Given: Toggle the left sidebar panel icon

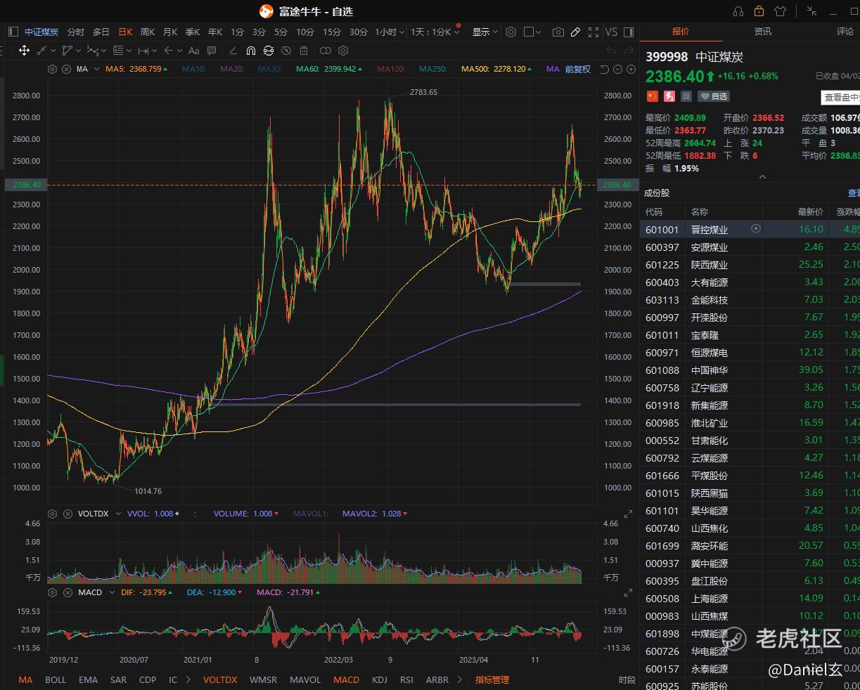Looking at the screenshot, I should point(13,32).
